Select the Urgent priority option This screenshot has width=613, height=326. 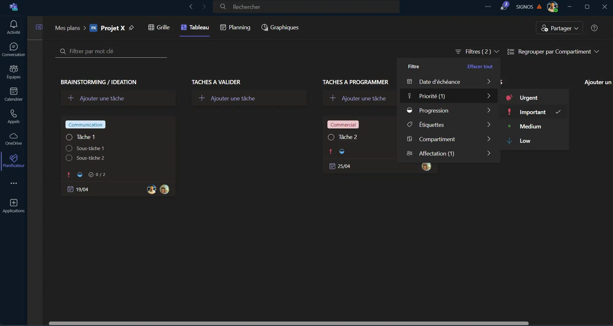pos(529,98)
